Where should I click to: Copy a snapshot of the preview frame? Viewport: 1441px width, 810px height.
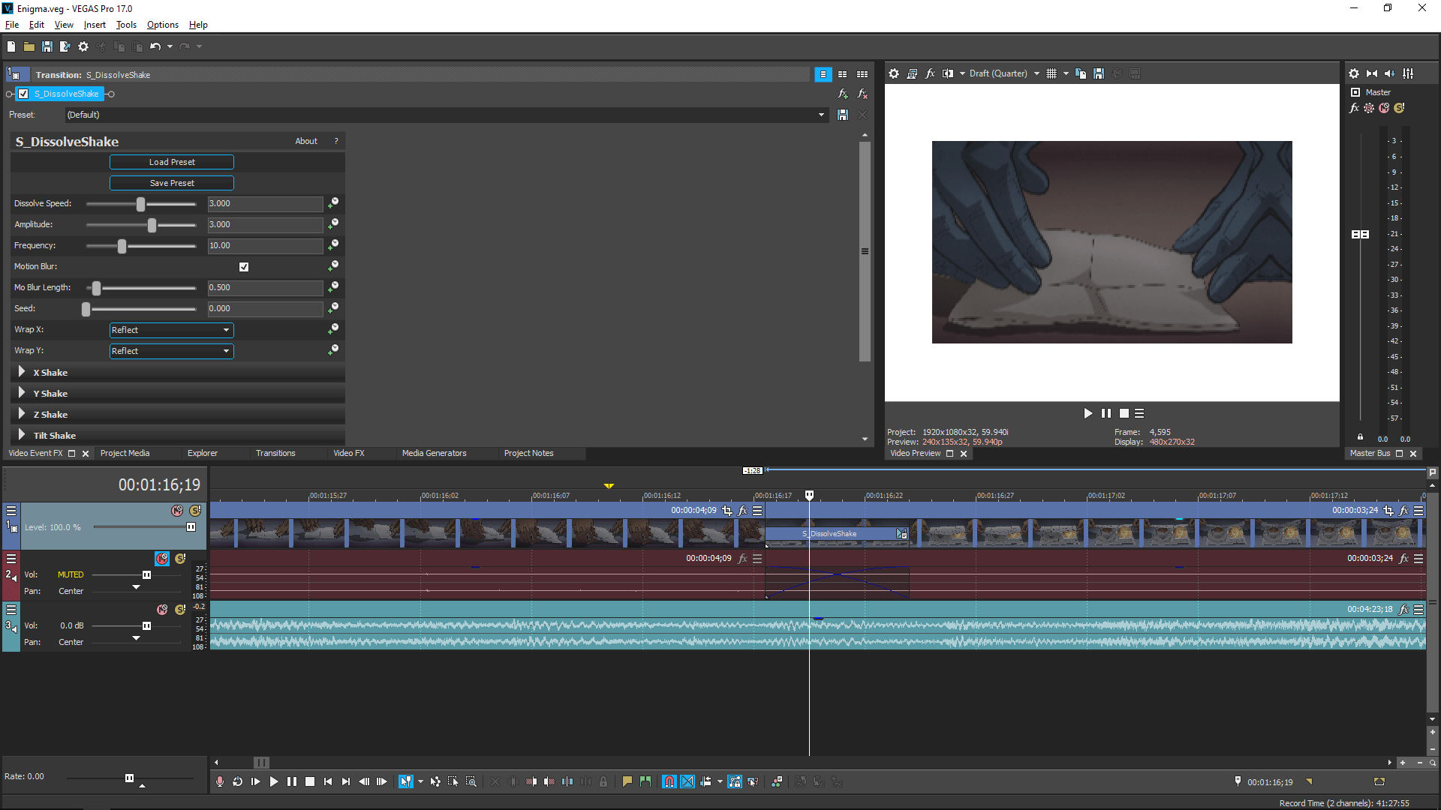pyautogui.click(x=1082, y=73)
